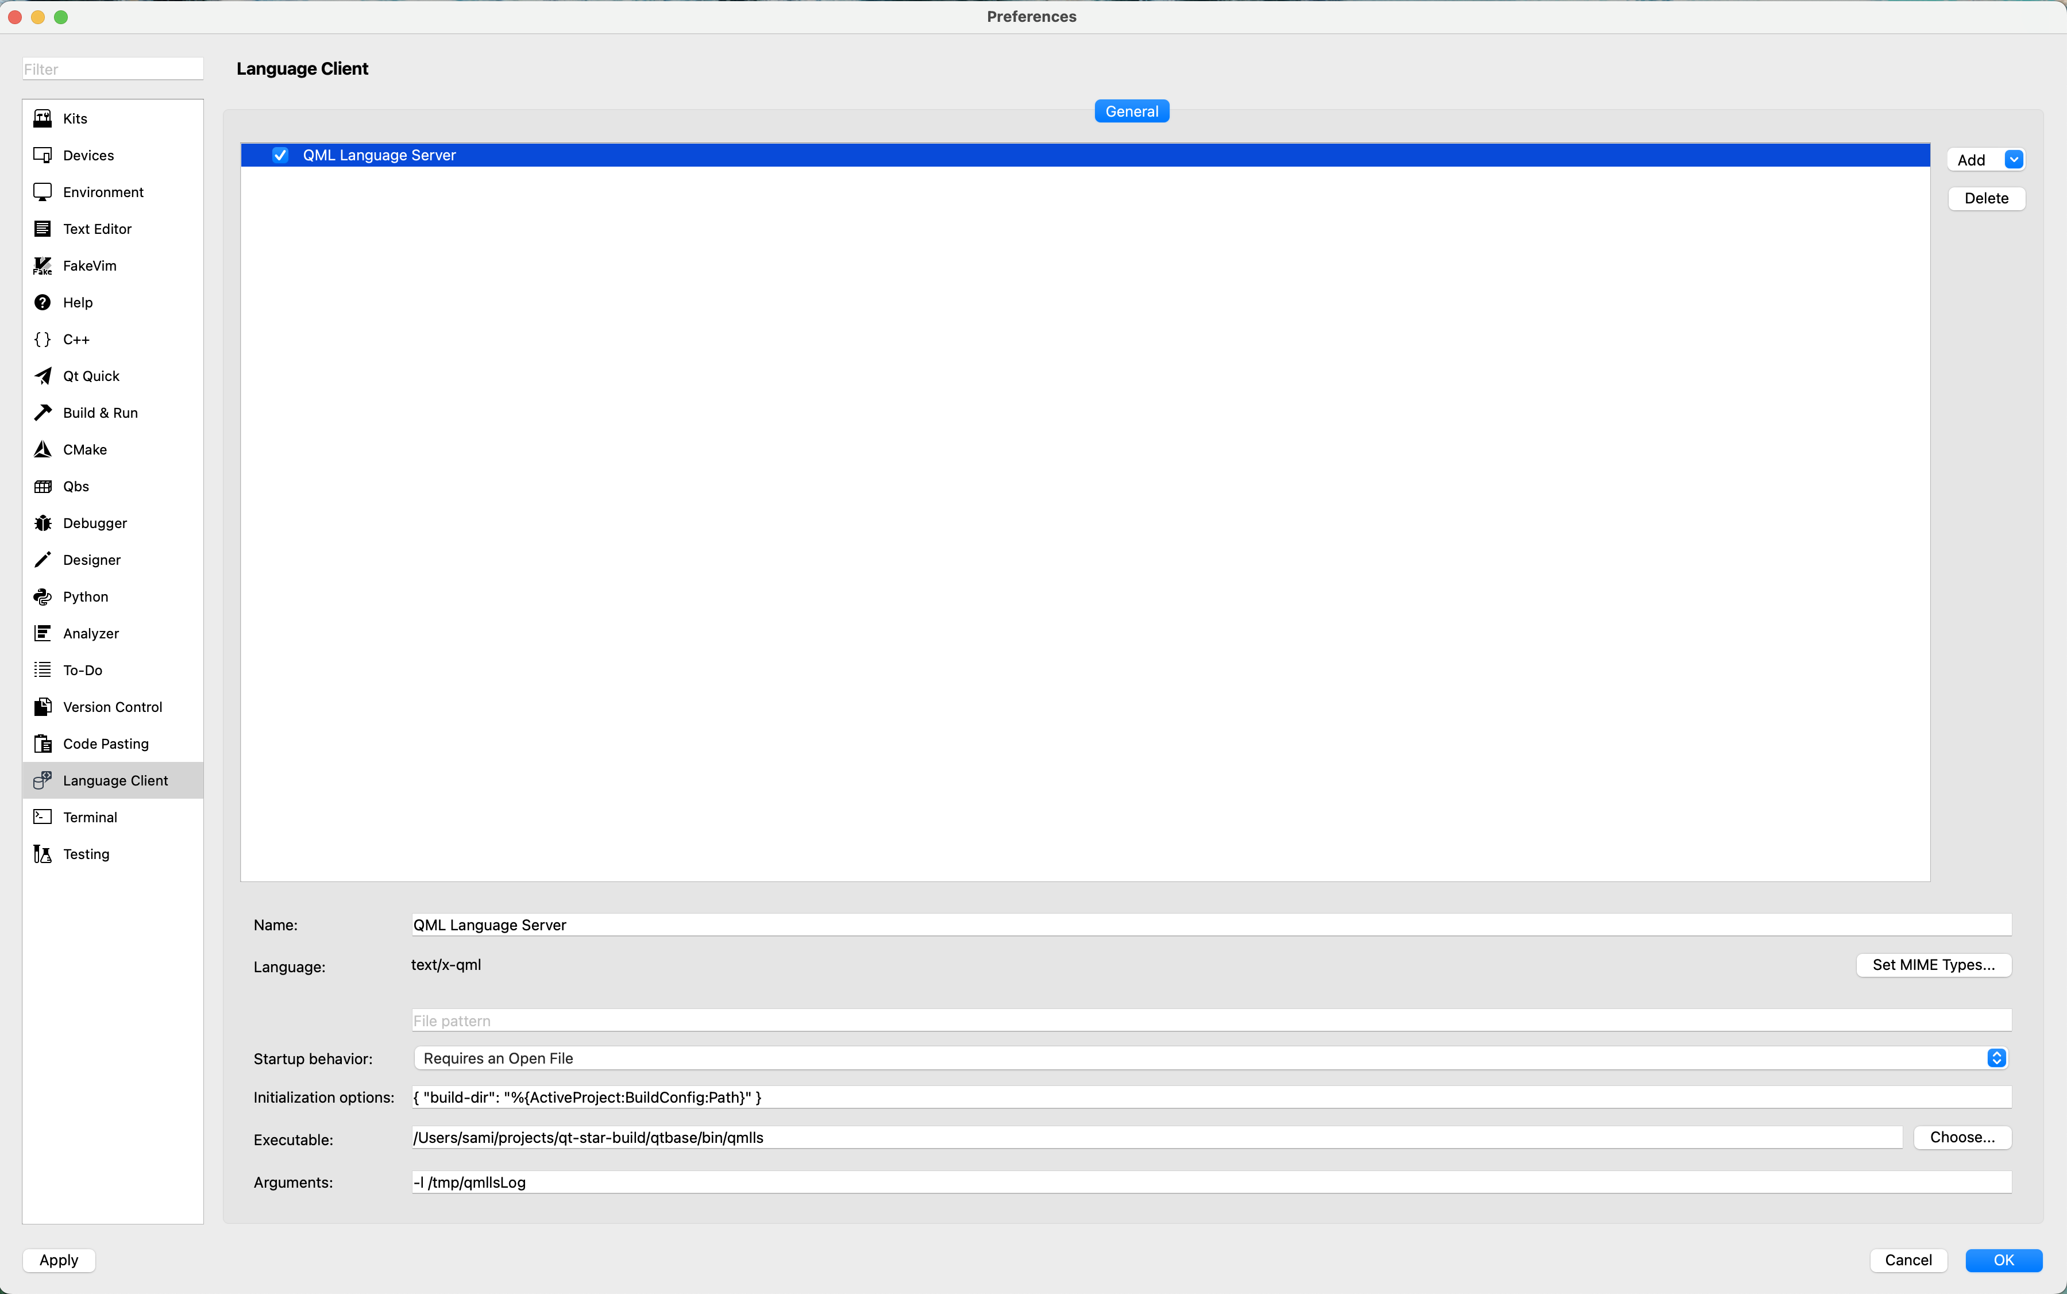Viewport: 2067px width, 1294px height.
Task: Select the CMake triangle icon
Action: (x=42, y=449)
